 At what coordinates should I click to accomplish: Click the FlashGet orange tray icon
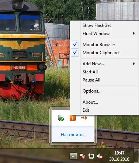click(x=73, y=118)
